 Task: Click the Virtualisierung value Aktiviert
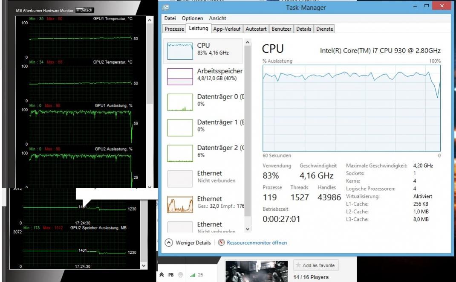pyautogui.click(x=423, y=196)
